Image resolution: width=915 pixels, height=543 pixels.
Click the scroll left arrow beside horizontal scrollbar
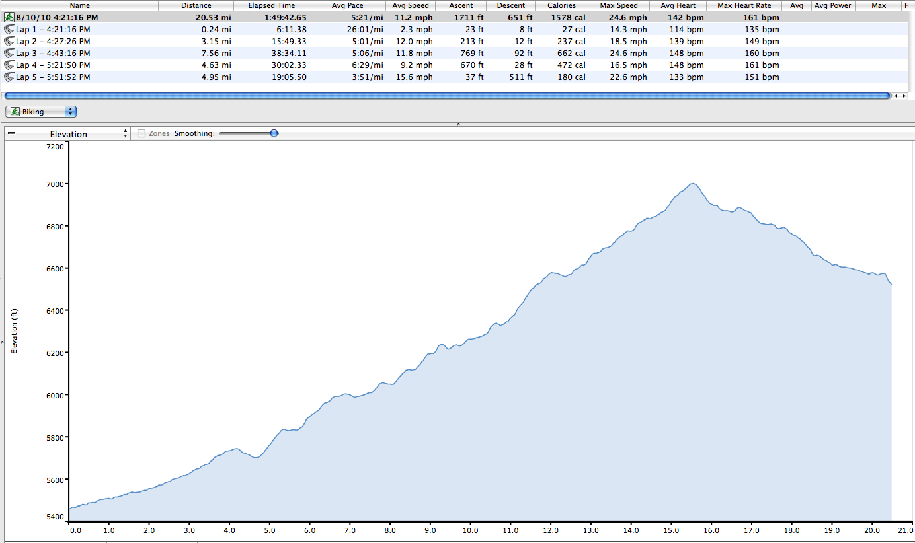click(896, 96)
